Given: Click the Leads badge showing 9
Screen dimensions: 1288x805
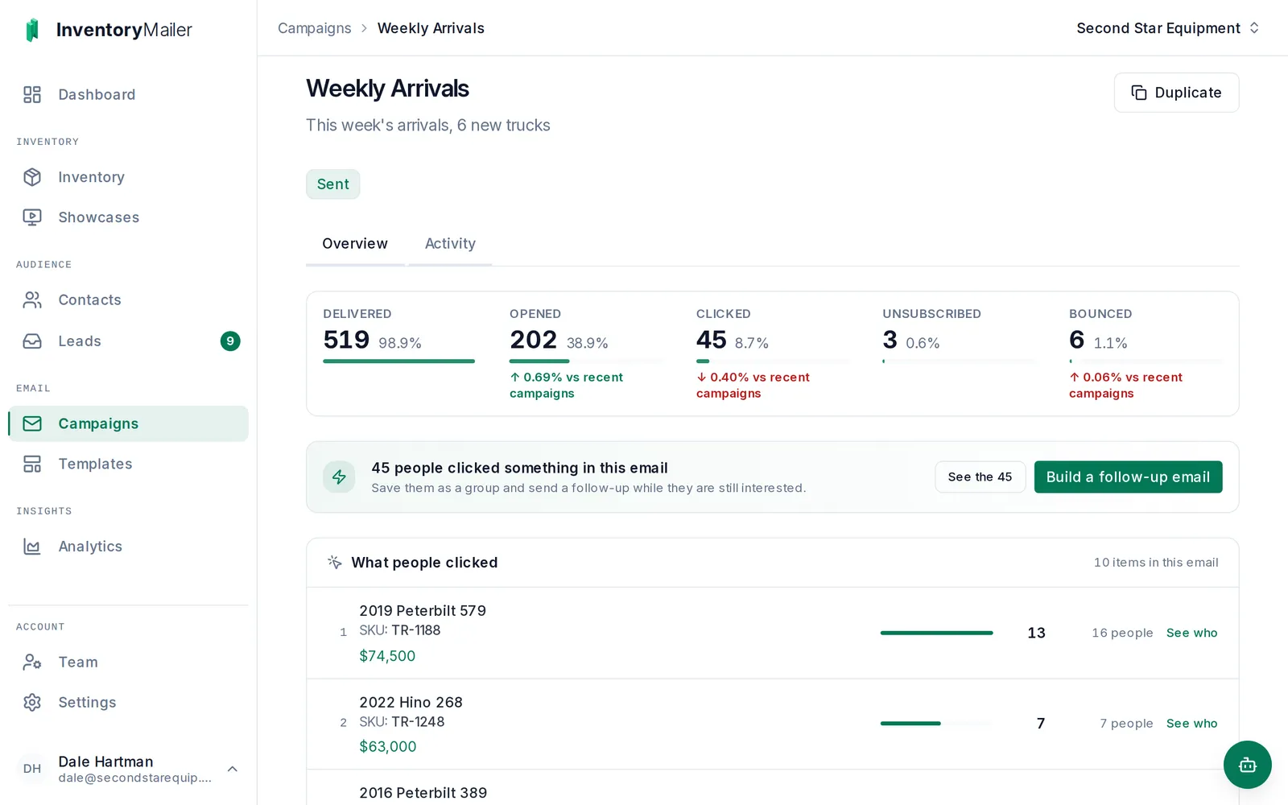Looking at the screenshot, I should pyautogui.click(x=230, y=341).
